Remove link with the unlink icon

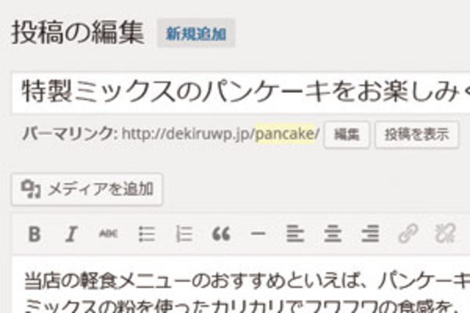click(445, 233)
